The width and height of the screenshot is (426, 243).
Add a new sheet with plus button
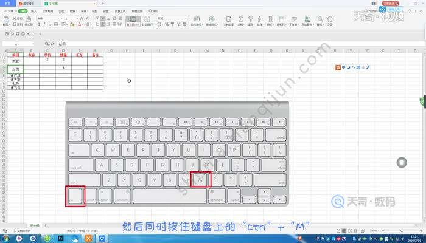45,225
